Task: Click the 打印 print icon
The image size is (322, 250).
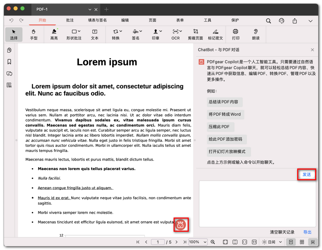Action: tap(236, 35)
